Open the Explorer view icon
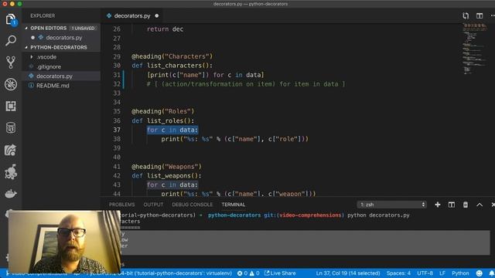 [x=11, y=19]
